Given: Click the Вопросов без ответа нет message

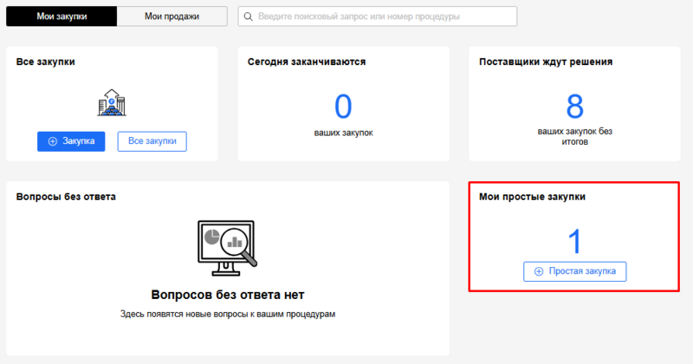Looking at the screenshot, I should point(228,295).
